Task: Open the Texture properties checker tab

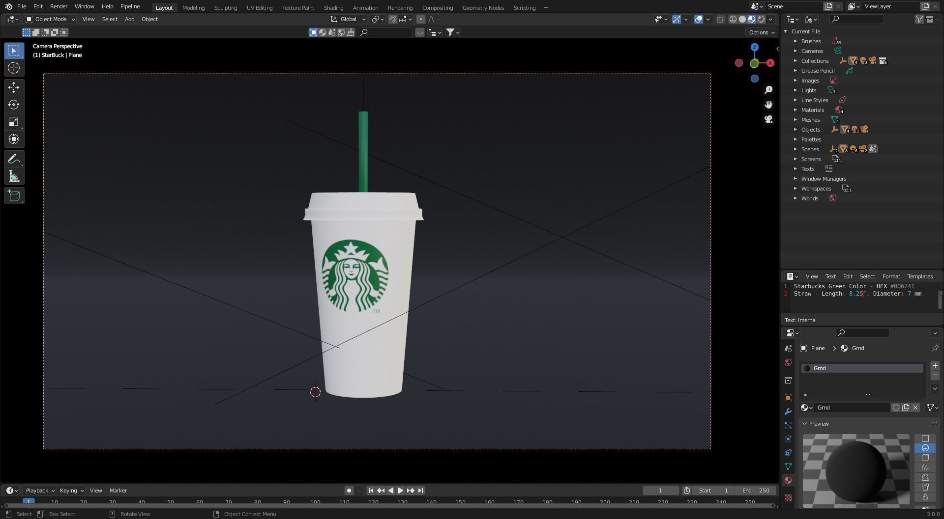Action: (x=788, y=498)
